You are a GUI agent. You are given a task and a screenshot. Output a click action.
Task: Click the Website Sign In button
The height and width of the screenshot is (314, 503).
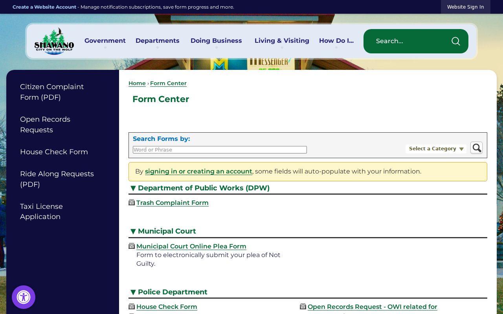465,7
